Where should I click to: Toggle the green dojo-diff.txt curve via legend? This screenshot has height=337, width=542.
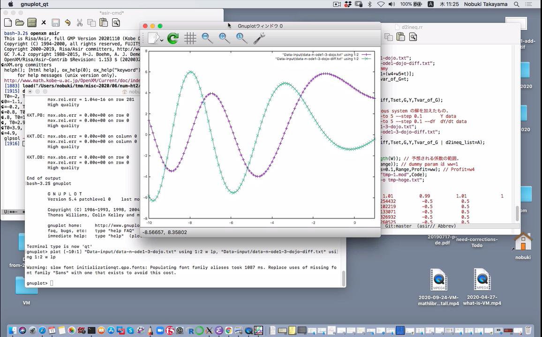coord(323,59)
